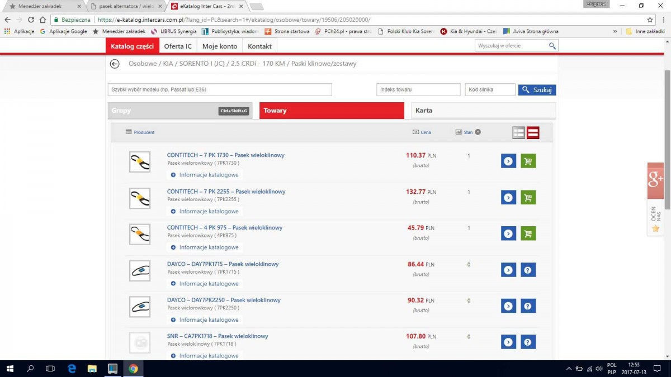Image resolution: width=671 pixels, height=377 pixels.
Task: Open details arrow for DAYCO DAY7PK2250
Action: click(x=508, y=306)
